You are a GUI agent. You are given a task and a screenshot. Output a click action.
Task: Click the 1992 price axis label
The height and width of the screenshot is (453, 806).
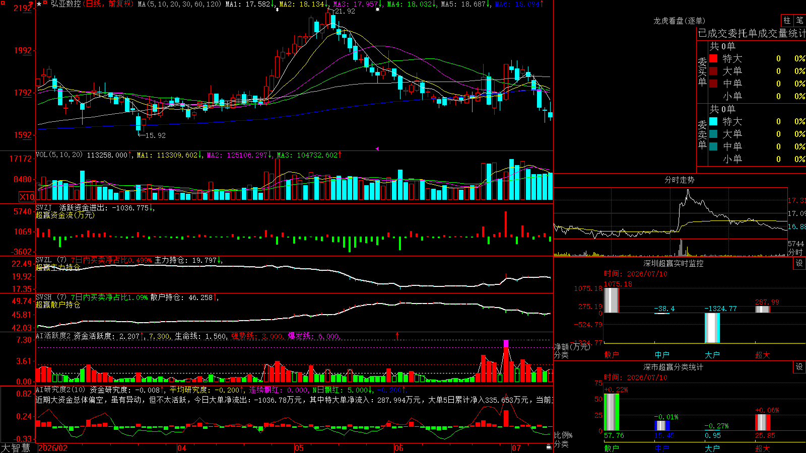coord(23,50)
